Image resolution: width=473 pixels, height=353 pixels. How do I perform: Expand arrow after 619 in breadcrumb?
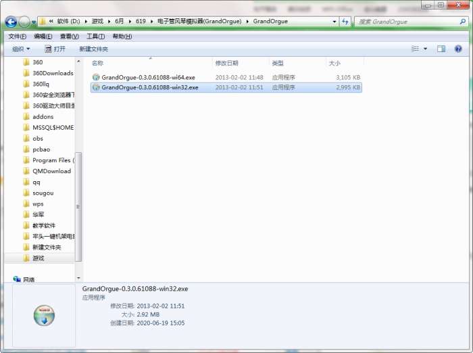coord(151,22)
